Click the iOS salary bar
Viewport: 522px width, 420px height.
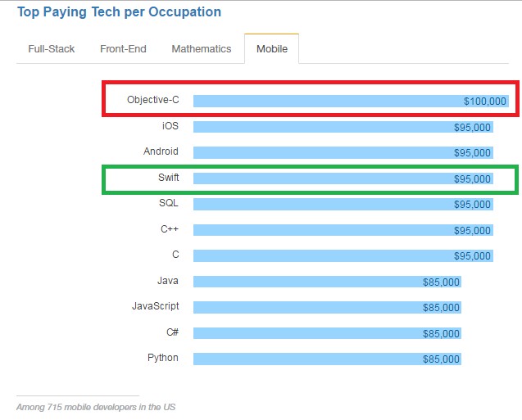[x=343, y=127]
